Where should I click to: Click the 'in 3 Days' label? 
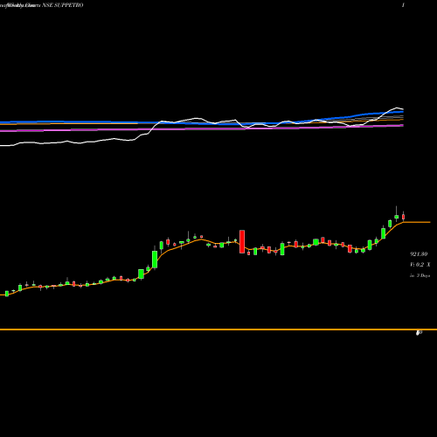(420, 275)
